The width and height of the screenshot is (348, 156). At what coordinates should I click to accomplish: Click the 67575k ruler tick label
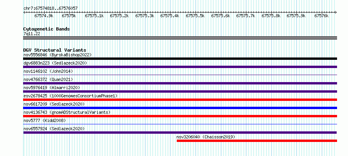pos(69,16)
